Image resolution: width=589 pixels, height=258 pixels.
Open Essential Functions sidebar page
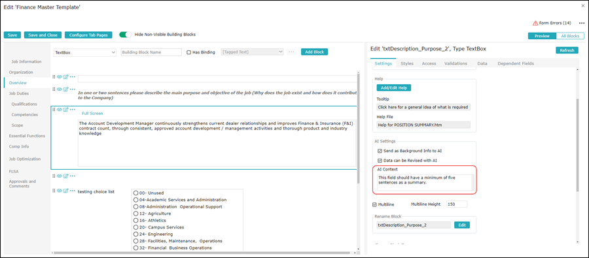pyautogui.click(x=27, y=136)
